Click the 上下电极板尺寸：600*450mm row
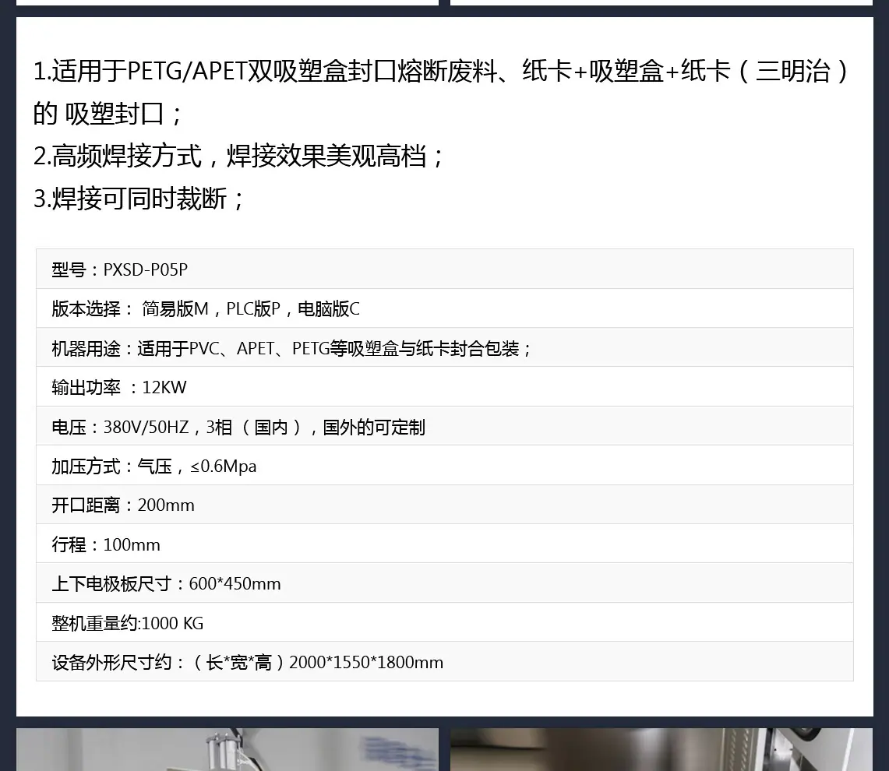 (444, 583)
